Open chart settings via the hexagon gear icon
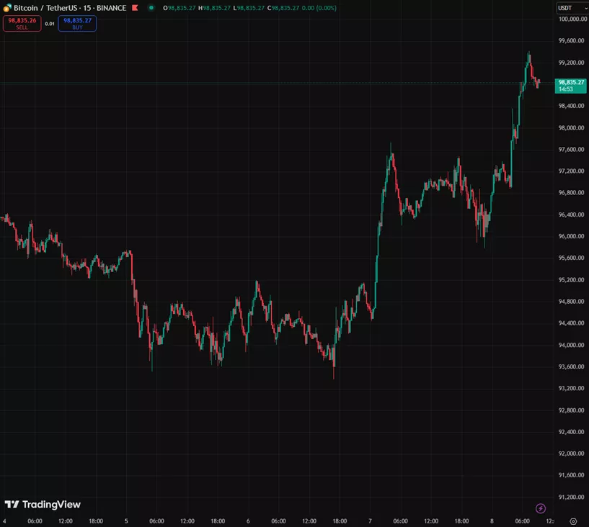The height and width of the screenshot is (527, 589). [x=573, y=521]
